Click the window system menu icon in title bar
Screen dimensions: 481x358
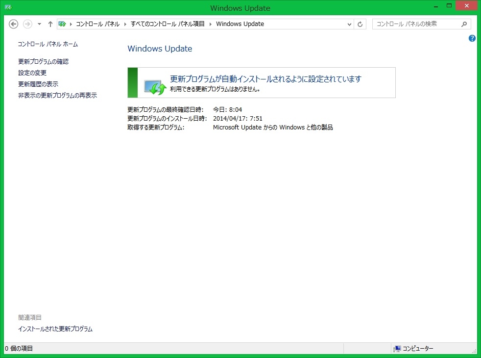pos(8,7)
